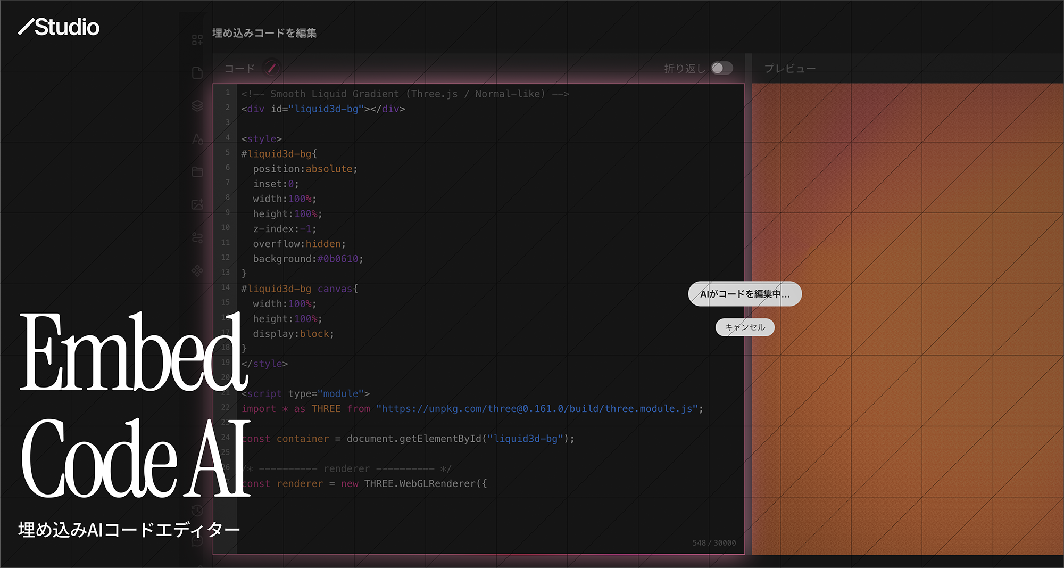1064x568 pixels.
Task: Click the #liquid3d-bg canvas{ selector line
Action: pyautogui.click(x=300, y=289)
